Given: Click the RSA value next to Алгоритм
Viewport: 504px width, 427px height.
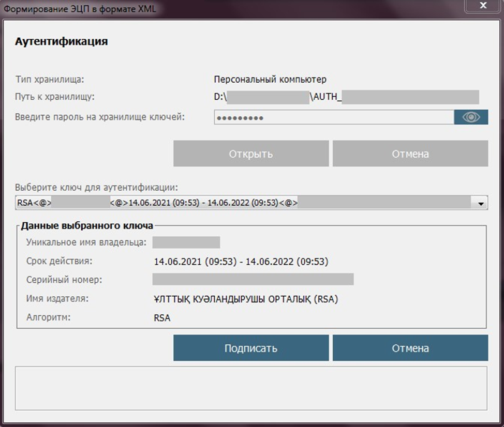Looking at the screenshot, I should [162, 318].
